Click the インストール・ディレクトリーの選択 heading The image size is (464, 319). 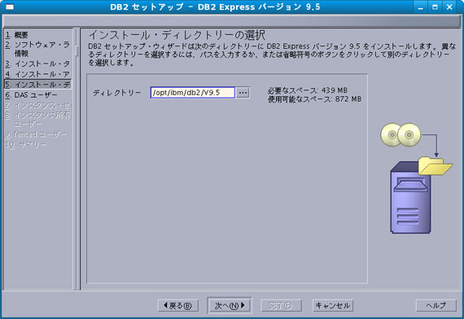pos(177,35)
